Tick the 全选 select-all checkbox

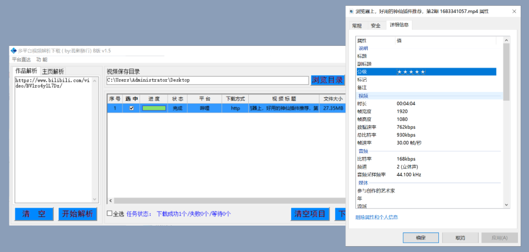(x=109, y=213)
